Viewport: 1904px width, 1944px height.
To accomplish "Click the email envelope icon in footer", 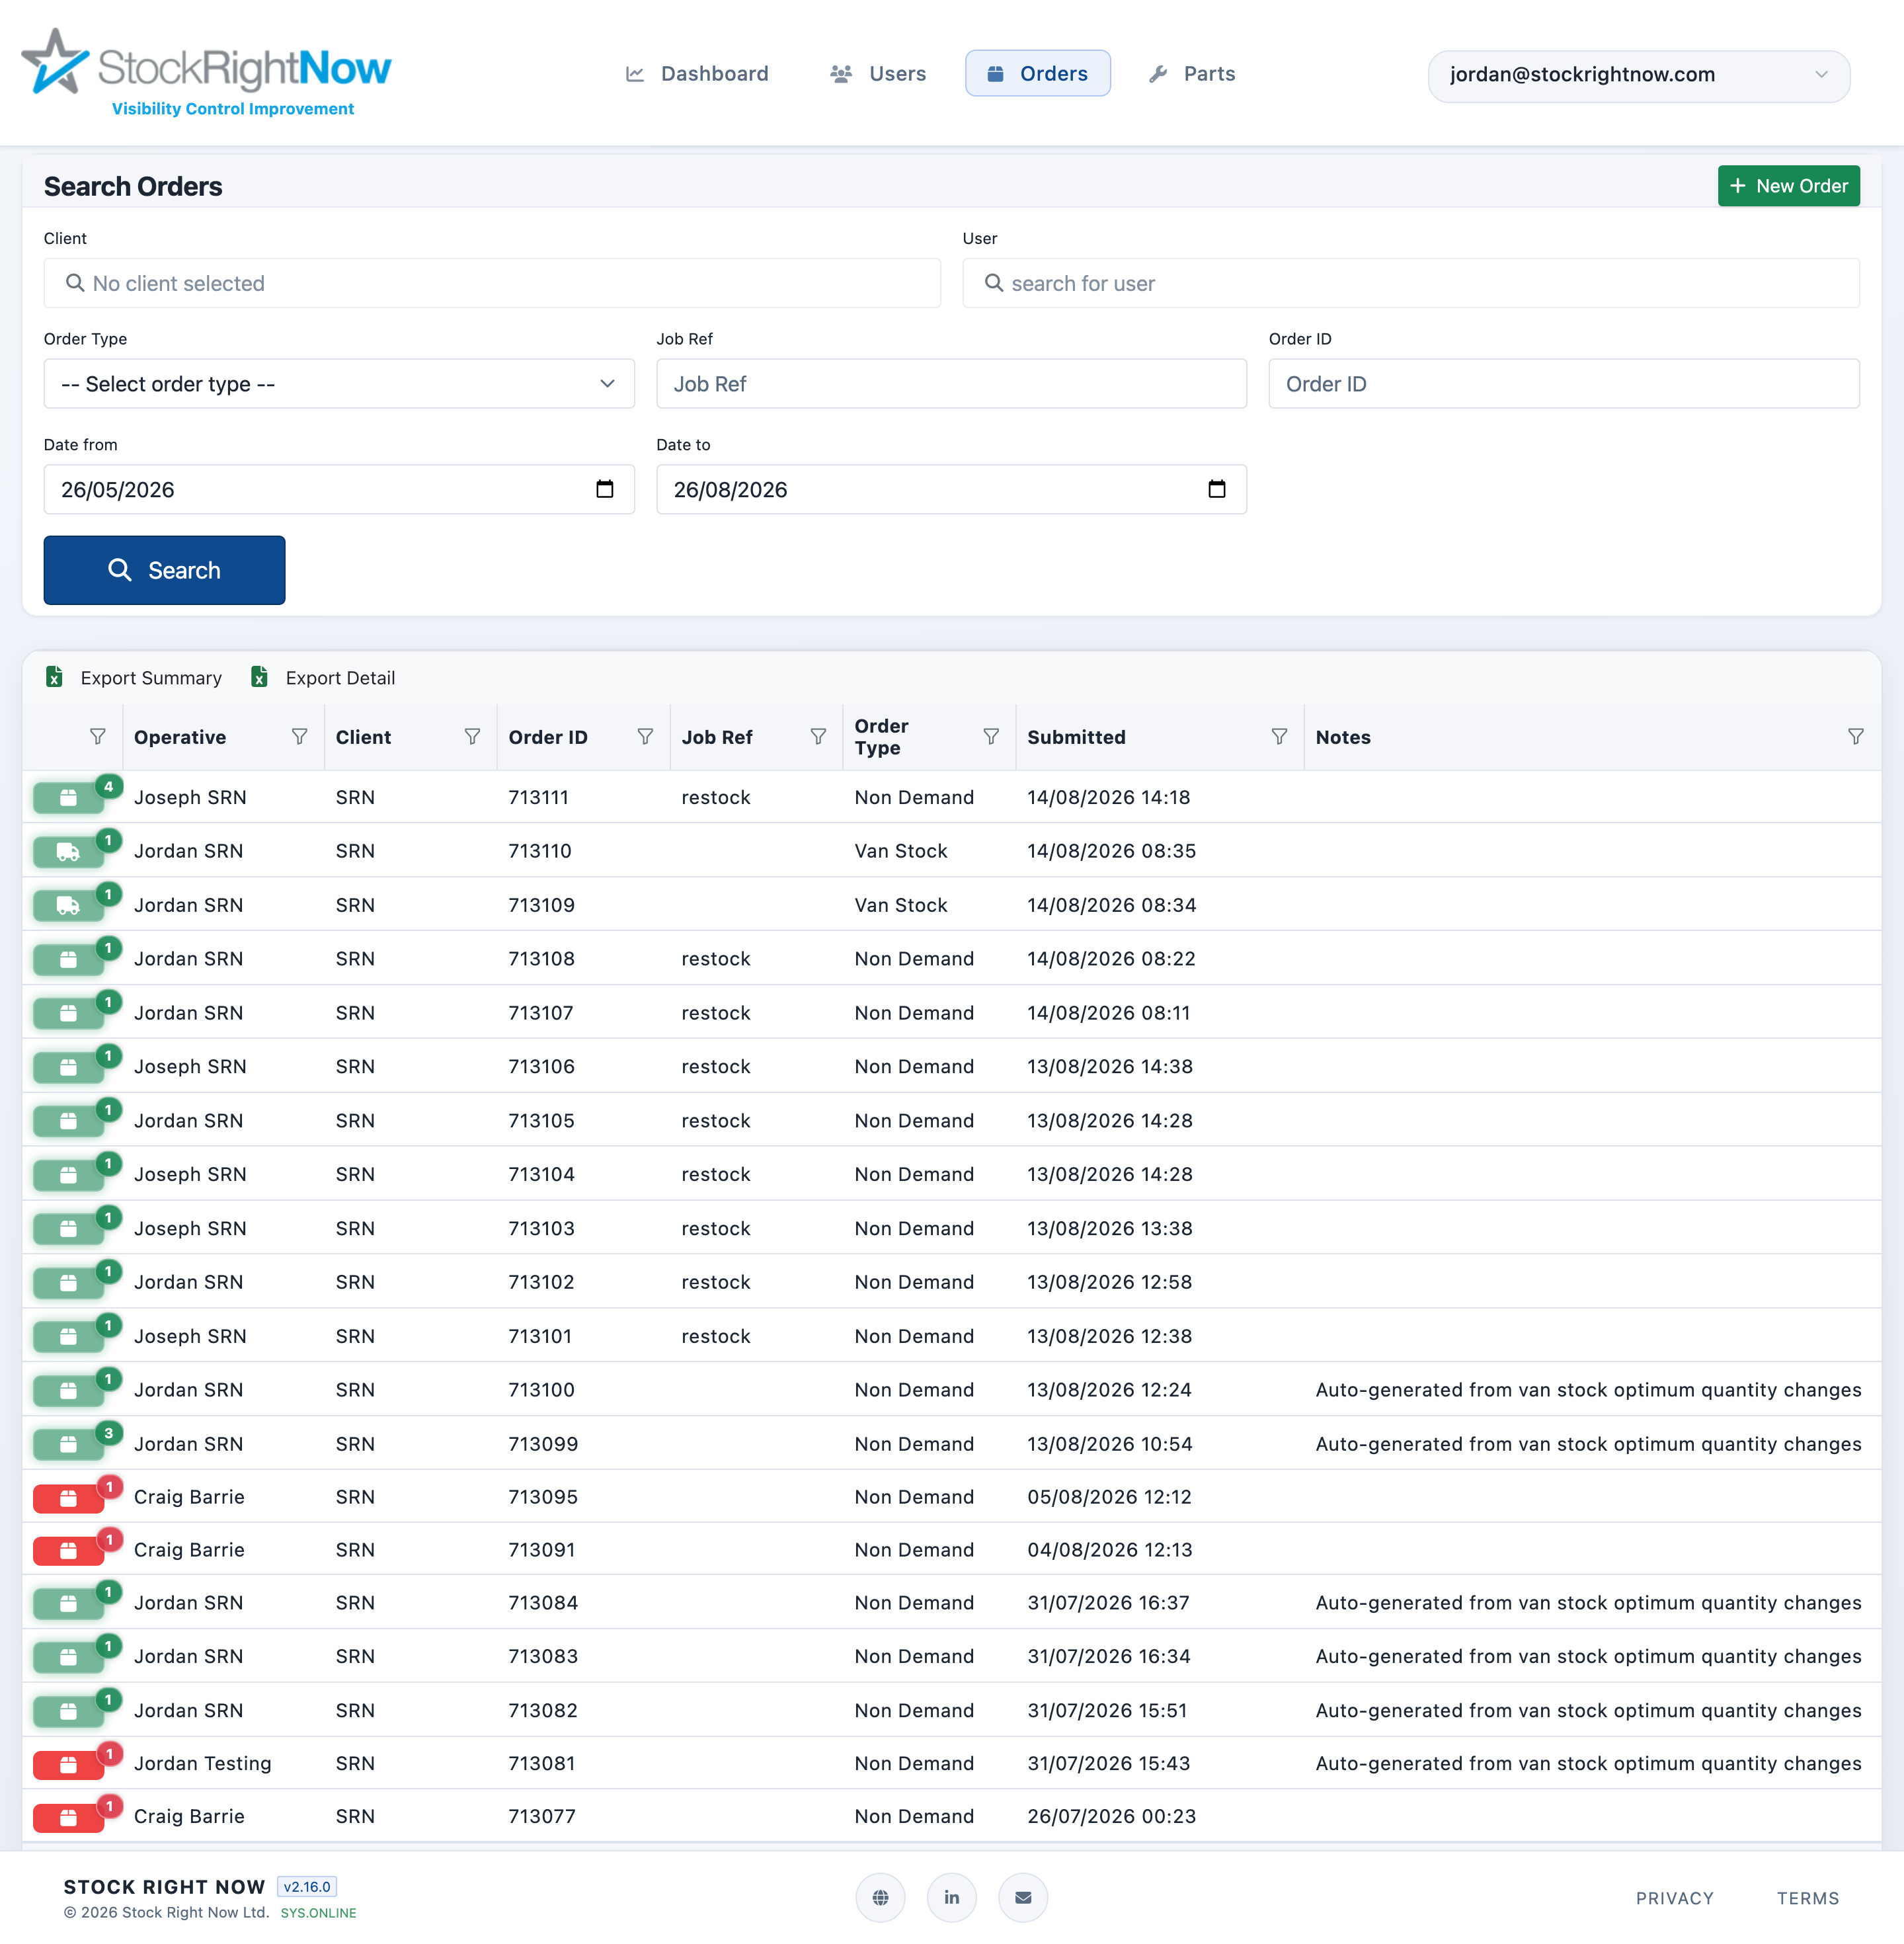I will (x=1023, y=1898).
